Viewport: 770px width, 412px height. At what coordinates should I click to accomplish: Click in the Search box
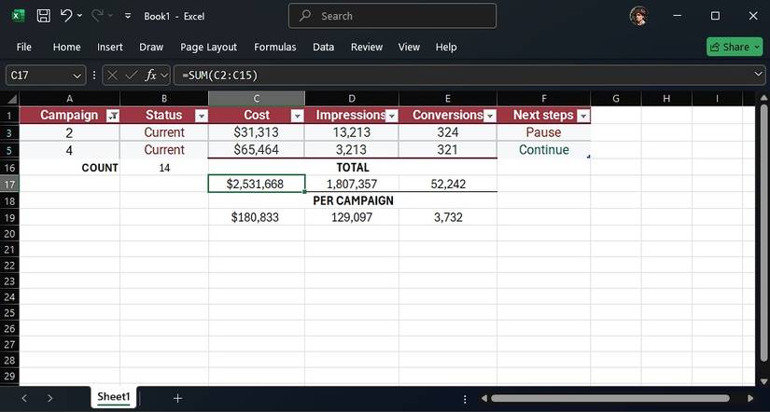[392, 16]
